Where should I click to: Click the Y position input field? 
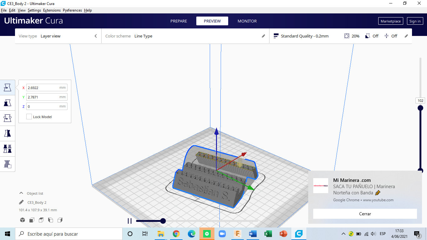[47, 97]
